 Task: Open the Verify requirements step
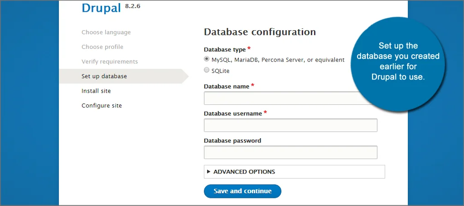[x=110, y=61]
